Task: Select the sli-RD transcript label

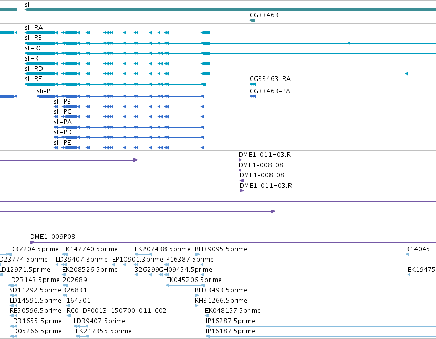Action: pos(34,69)
